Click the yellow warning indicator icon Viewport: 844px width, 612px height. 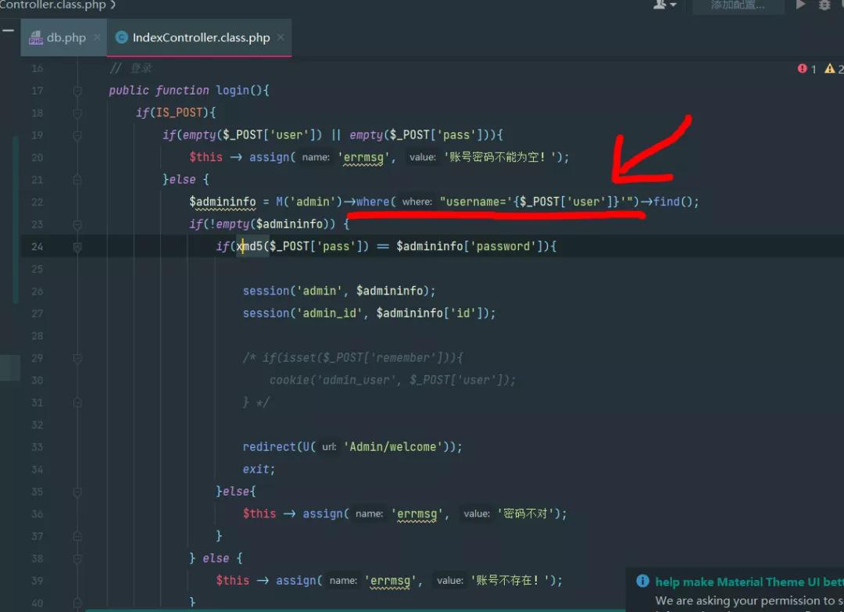[830, 69]
